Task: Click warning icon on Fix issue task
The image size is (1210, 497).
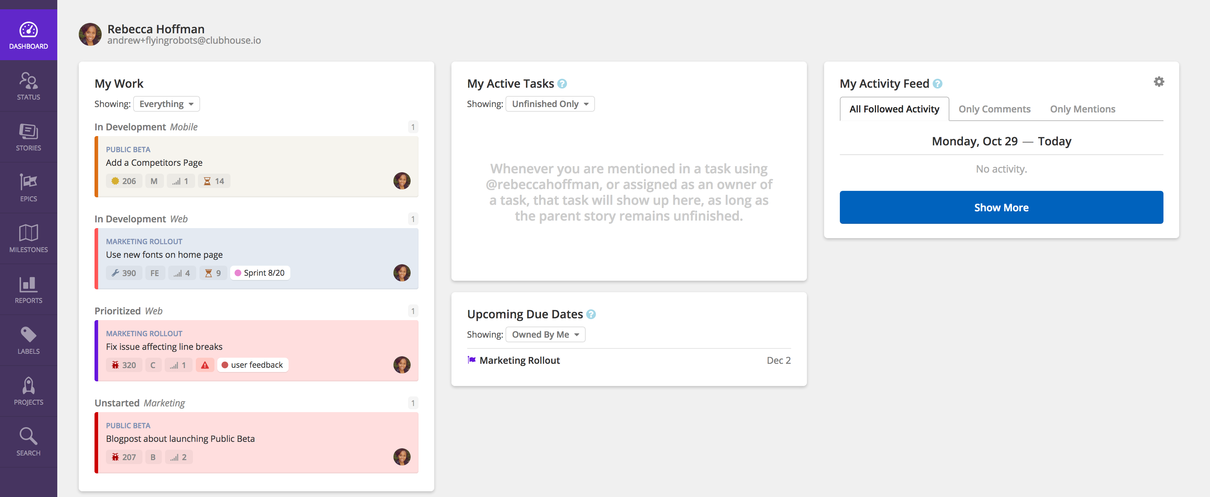Action: coord(204,364)
